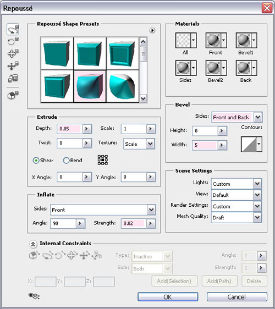The image size is (275, 309).
Task: Click the Back material sphere swatch
Action: pyautogui.click(x=243, y=68)
